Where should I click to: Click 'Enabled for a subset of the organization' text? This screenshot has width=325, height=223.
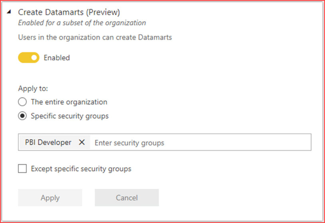coord(82,23)
